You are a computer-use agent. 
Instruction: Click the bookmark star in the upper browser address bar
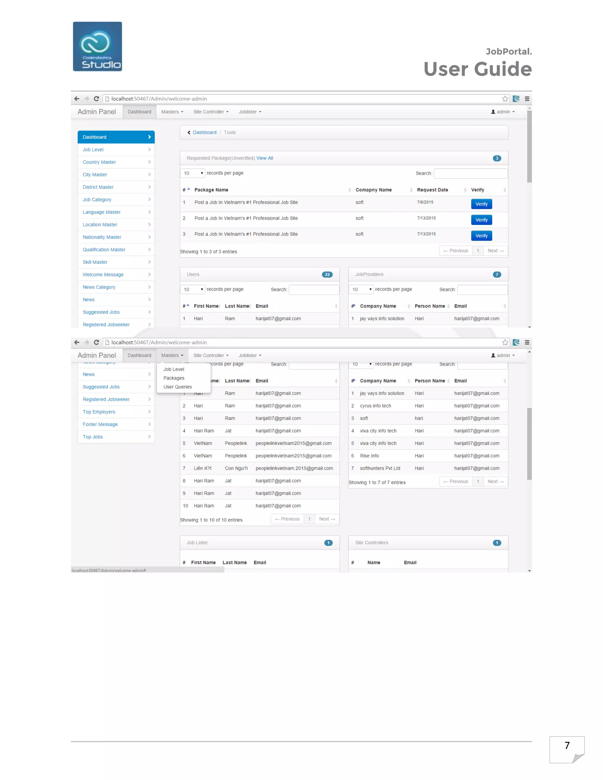(505, 99)
